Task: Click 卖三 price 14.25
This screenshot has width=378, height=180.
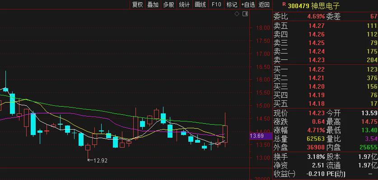Action: click(317, 43)
